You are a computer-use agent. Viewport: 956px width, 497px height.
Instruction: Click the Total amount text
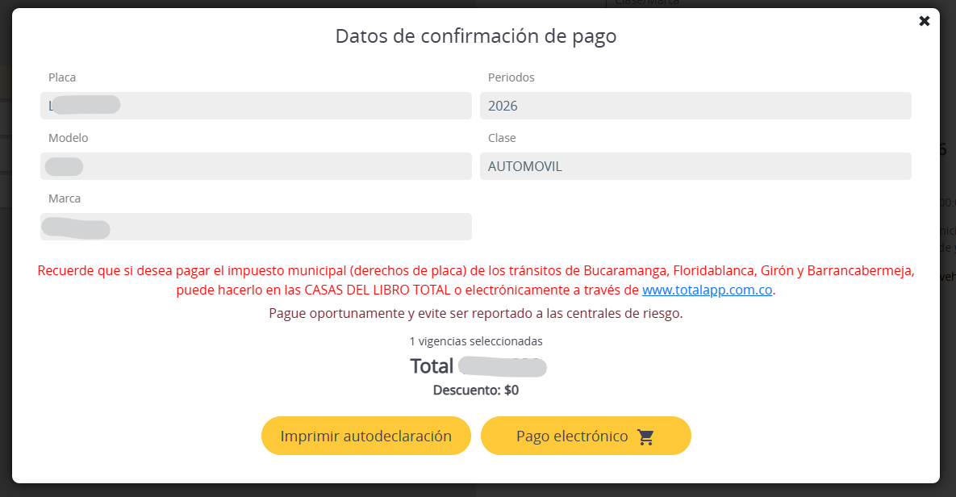coord(478,366)
